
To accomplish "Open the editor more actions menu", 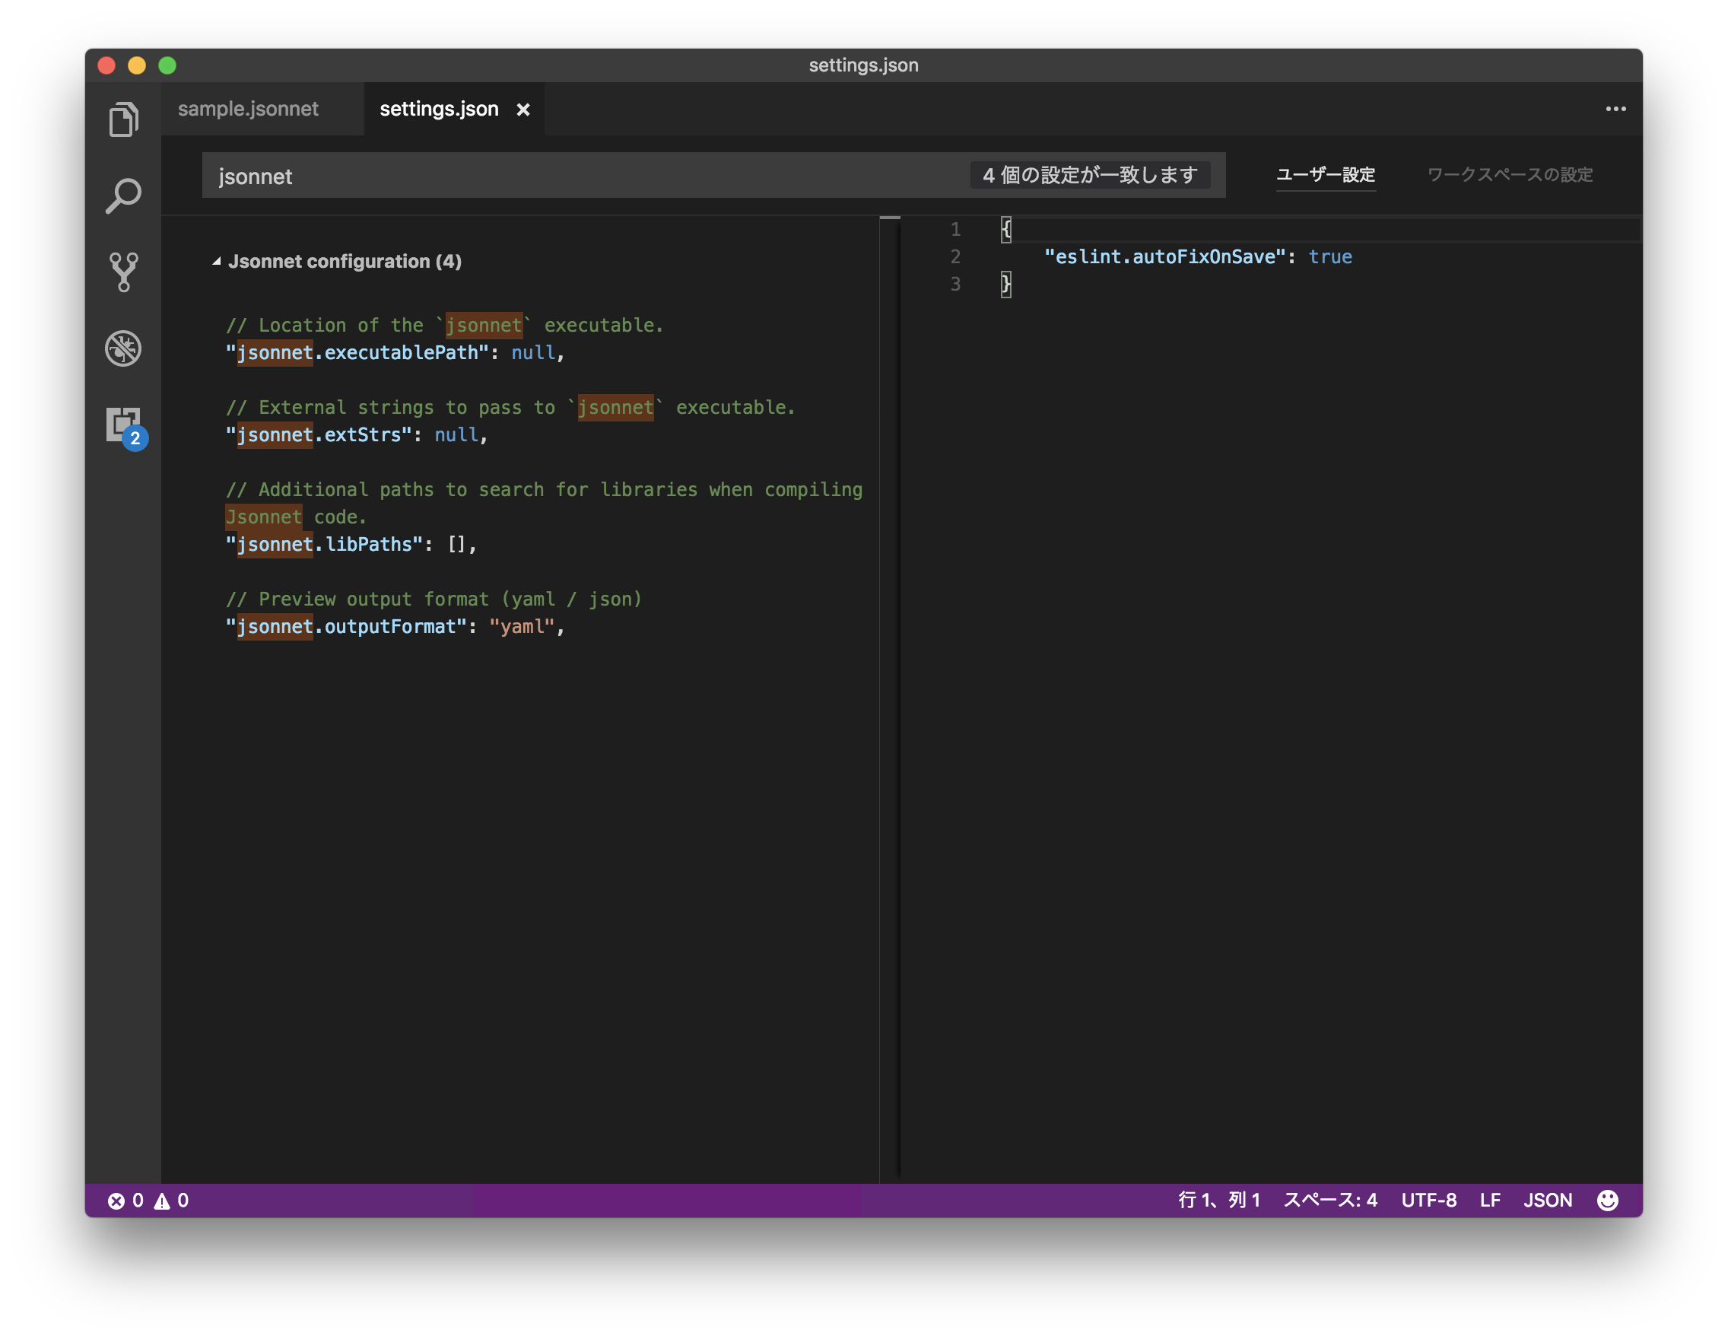I will click(x=1615, y=109).
